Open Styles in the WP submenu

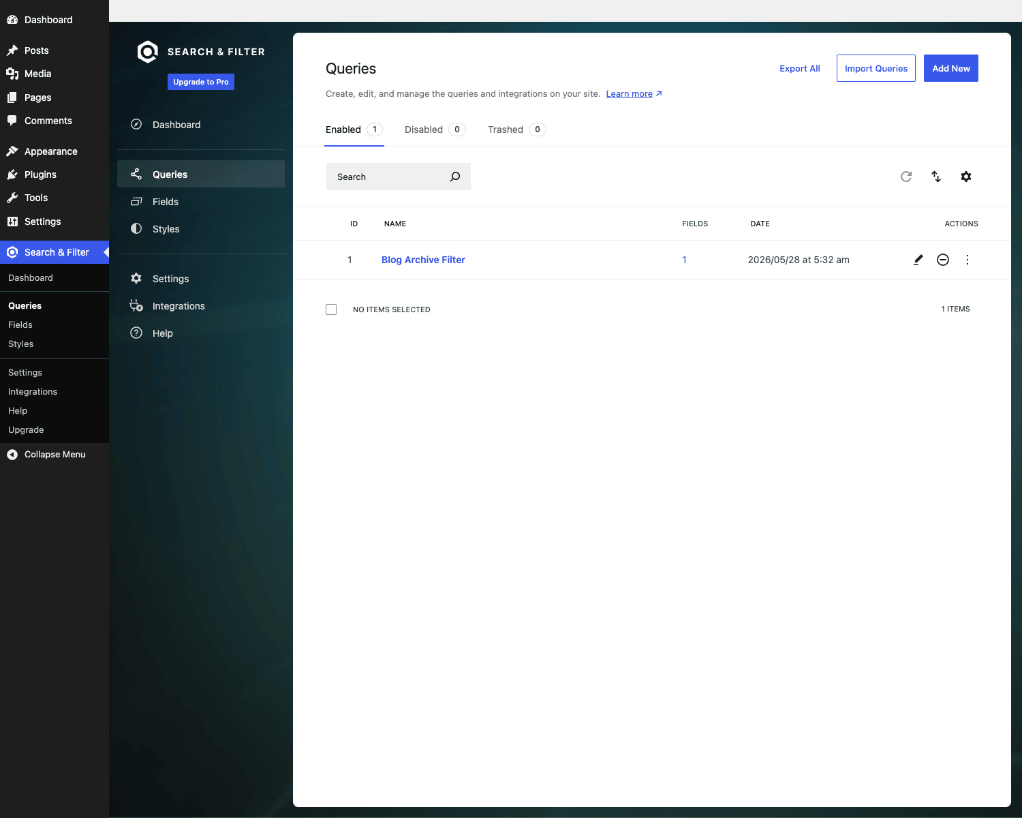pyautogui.click(x=21, y=344)
